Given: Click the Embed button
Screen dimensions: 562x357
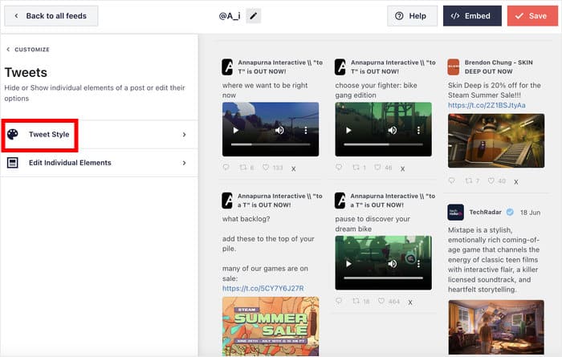Looking at the screenshot, I should [472, 16].
